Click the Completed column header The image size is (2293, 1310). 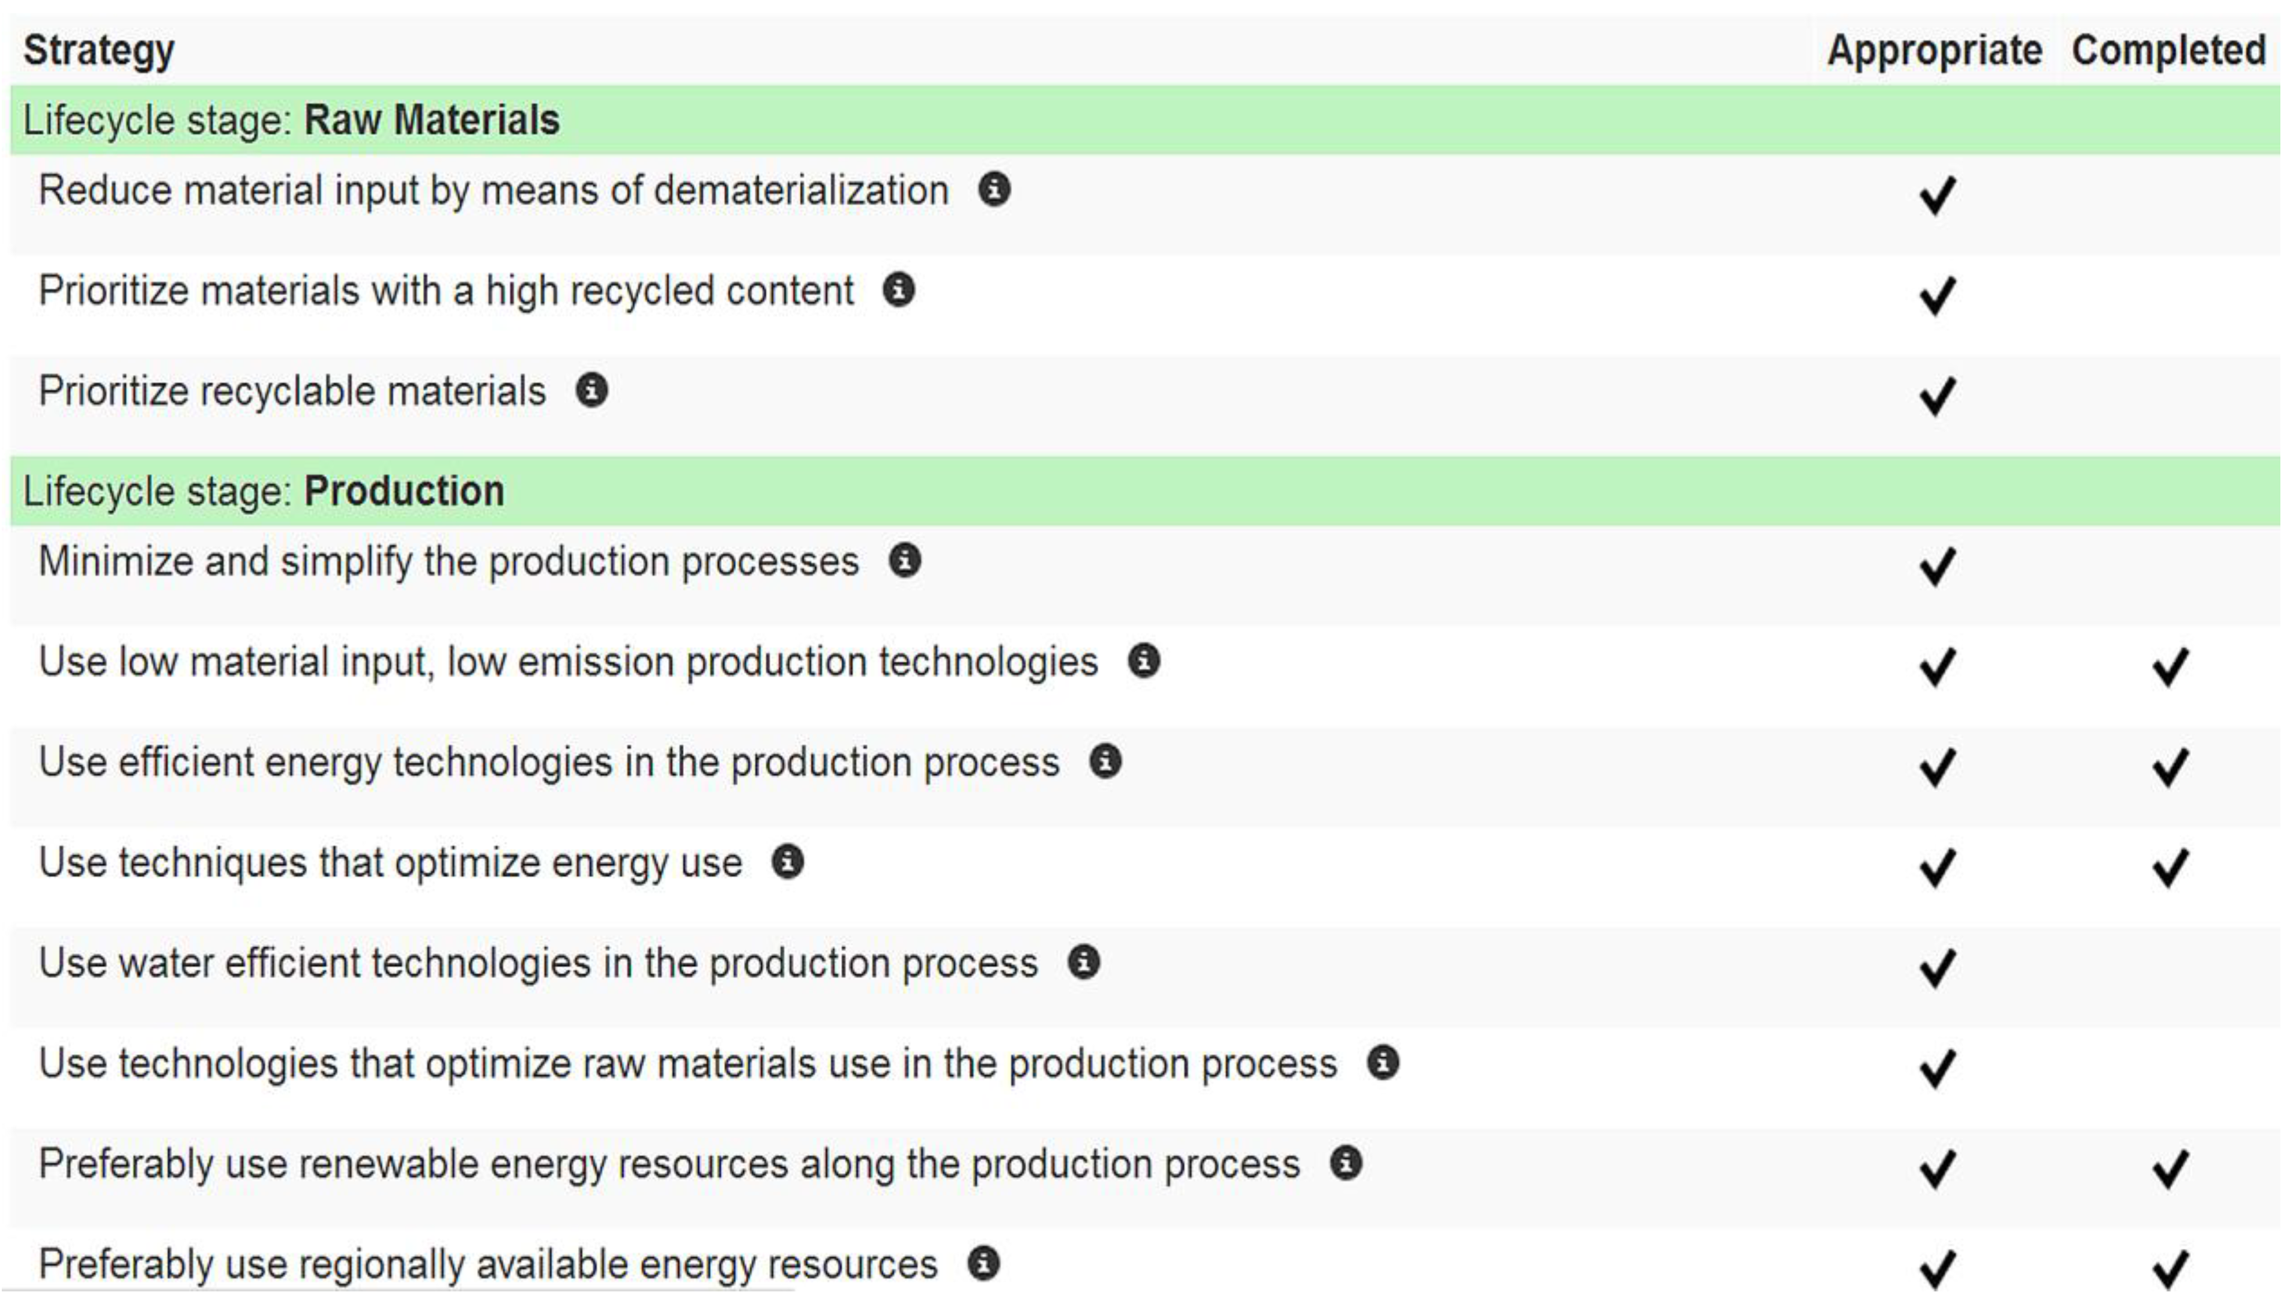(2168, 50)
